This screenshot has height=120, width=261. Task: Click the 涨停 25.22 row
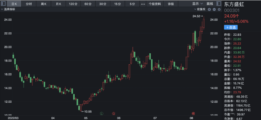coord(233,43)
